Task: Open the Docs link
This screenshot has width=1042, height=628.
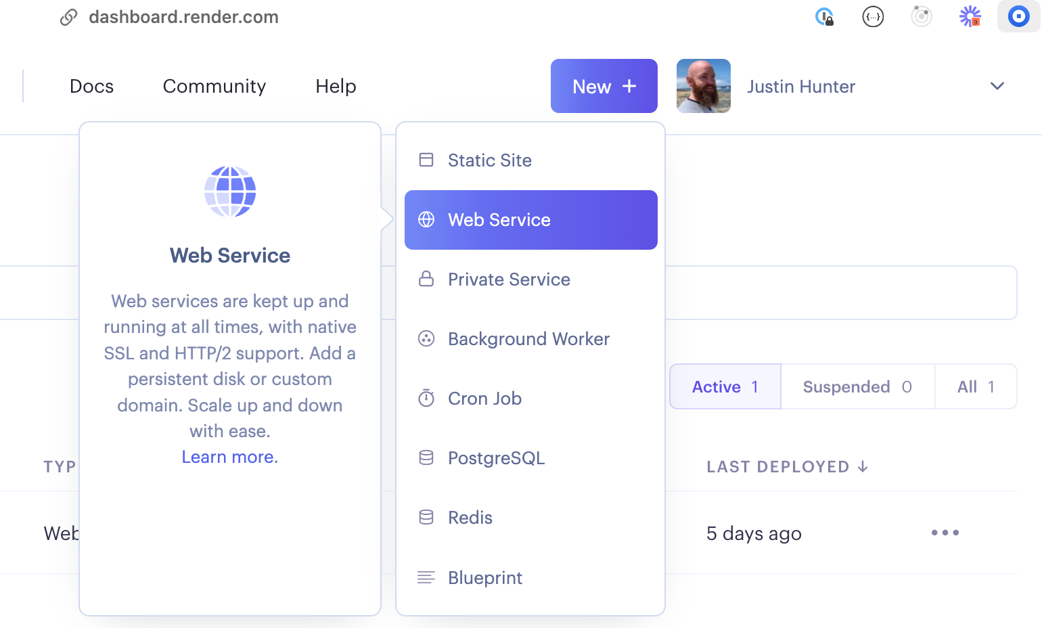Action: [92, 86]
